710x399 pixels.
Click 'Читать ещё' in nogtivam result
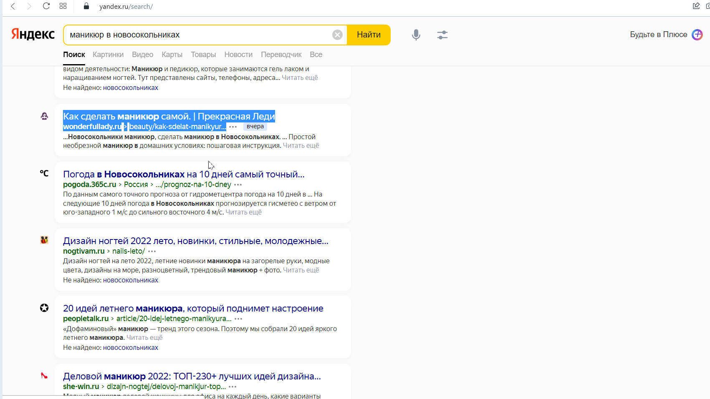(x=301, y=270)
